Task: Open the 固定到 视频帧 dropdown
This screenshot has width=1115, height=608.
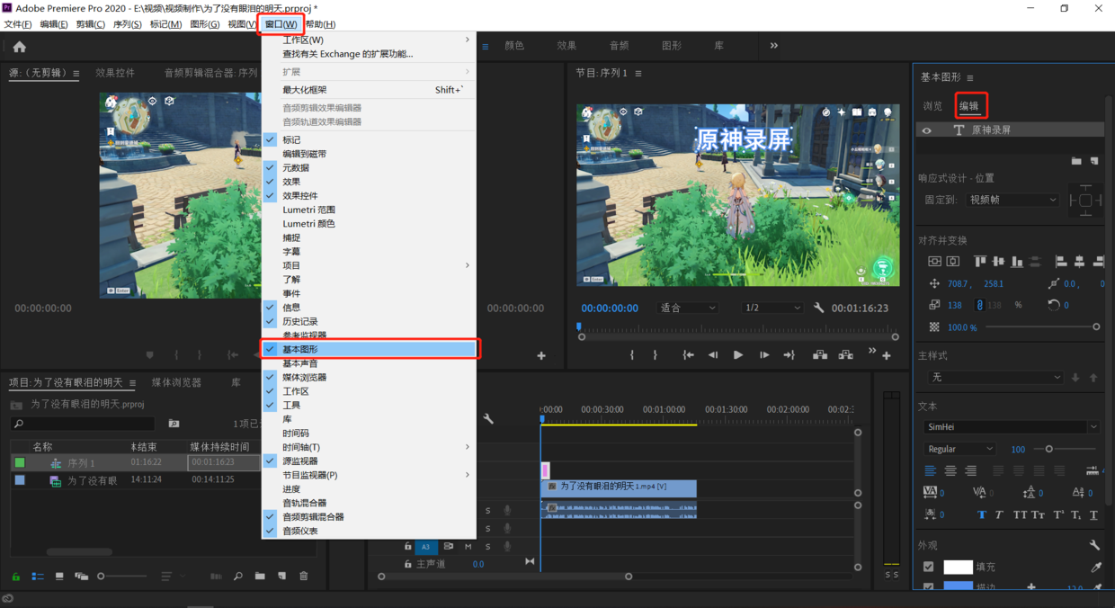Action: point(1012,200)
